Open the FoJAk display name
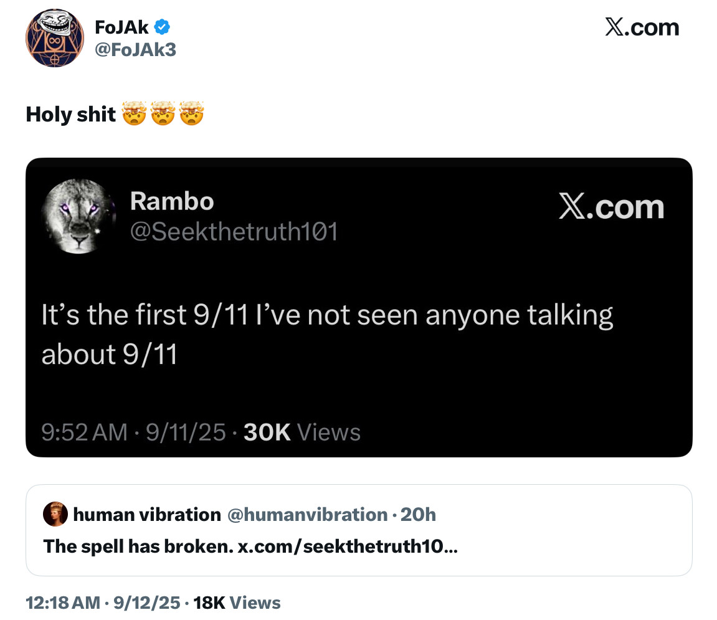Screen dimensions: 717x620 tap(122, 27)
